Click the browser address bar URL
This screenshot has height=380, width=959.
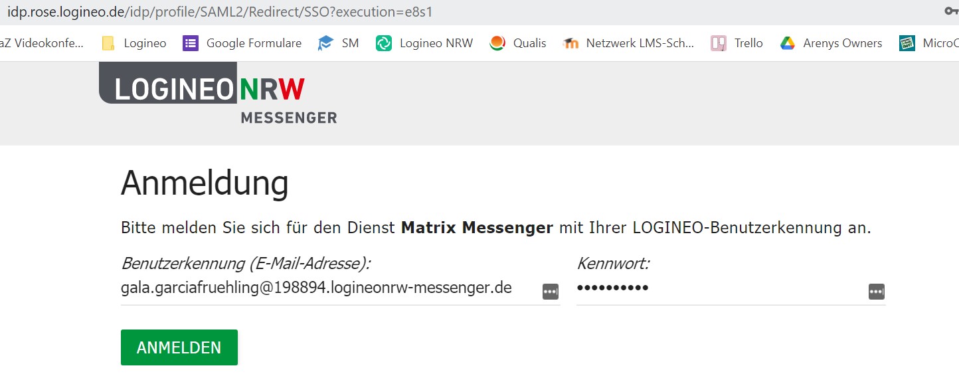tap(219, 12)
